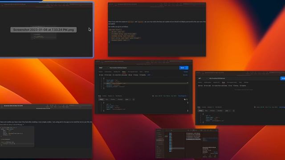Select the Preview window showing the Go struct code
This screenshot has height=160, width=285.
(157, 29)
